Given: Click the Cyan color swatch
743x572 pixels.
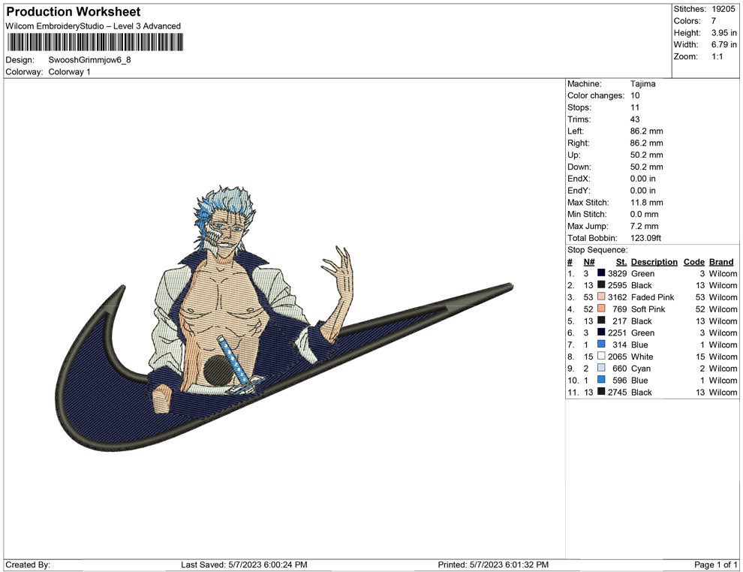Looking at the screenshot, I should point(601,368).
